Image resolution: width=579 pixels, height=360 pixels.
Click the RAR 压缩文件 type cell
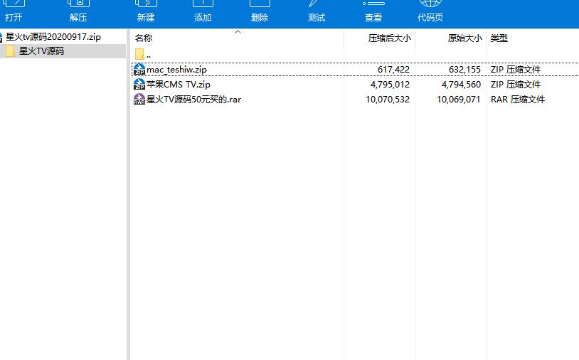tap(518, 100)
